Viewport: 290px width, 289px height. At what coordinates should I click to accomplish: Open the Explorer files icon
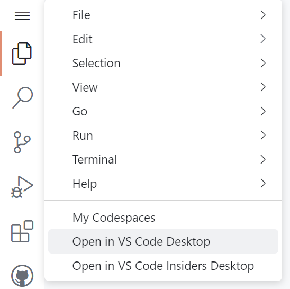click(22, 53)
